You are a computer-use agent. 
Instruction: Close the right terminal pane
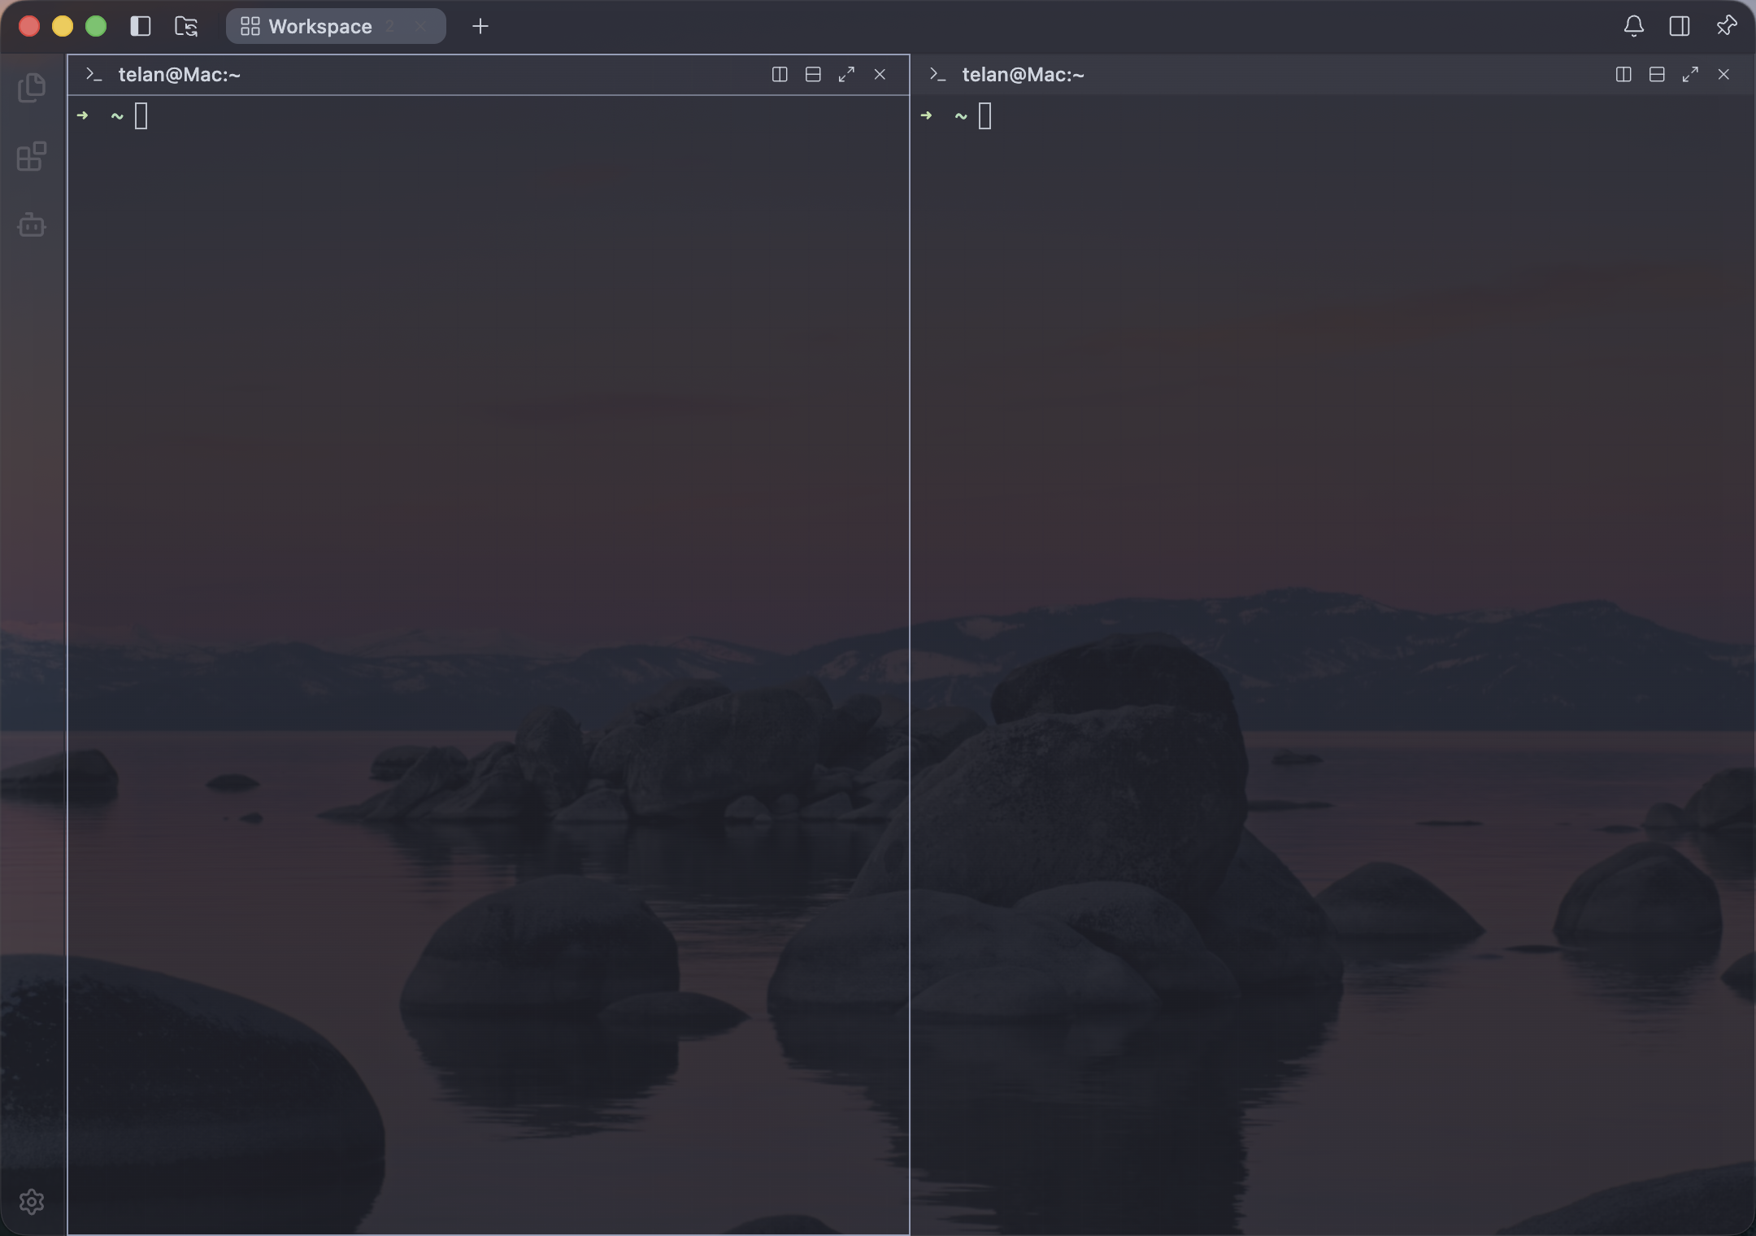[1723, 75]
